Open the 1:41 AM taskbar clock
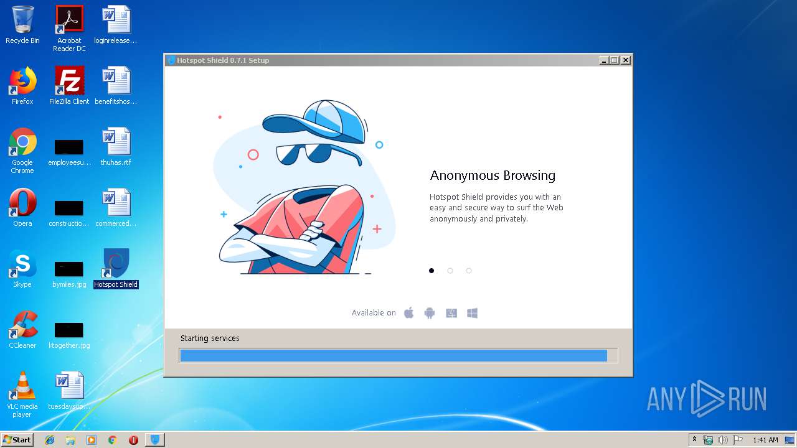 click(x=765, y=440)
